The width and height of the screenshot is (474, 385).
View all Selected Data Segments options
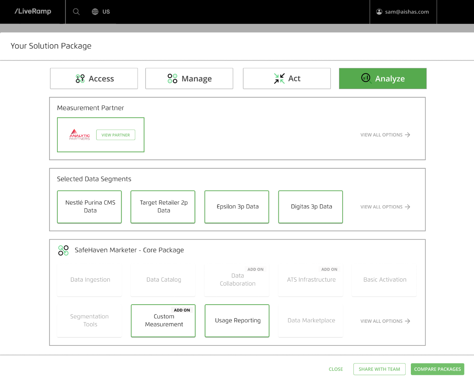385,207
